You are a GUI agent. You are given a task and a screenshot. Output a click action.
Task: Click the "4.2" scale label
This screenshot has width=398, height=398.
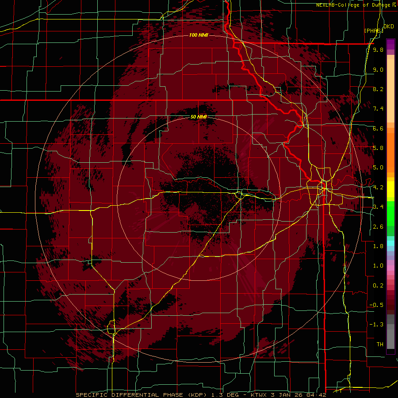[x=378, y=188]
